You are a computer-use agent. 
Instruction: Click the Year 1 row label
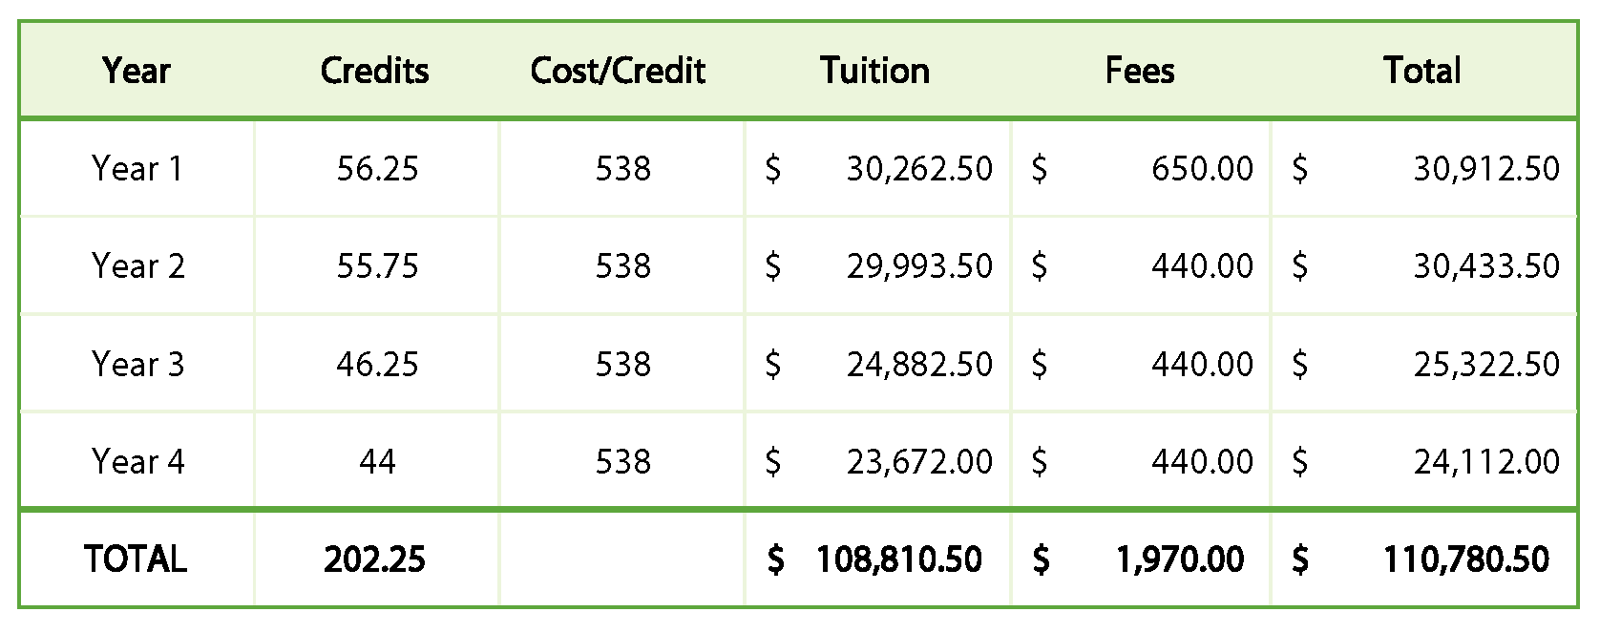coord(137,169)
